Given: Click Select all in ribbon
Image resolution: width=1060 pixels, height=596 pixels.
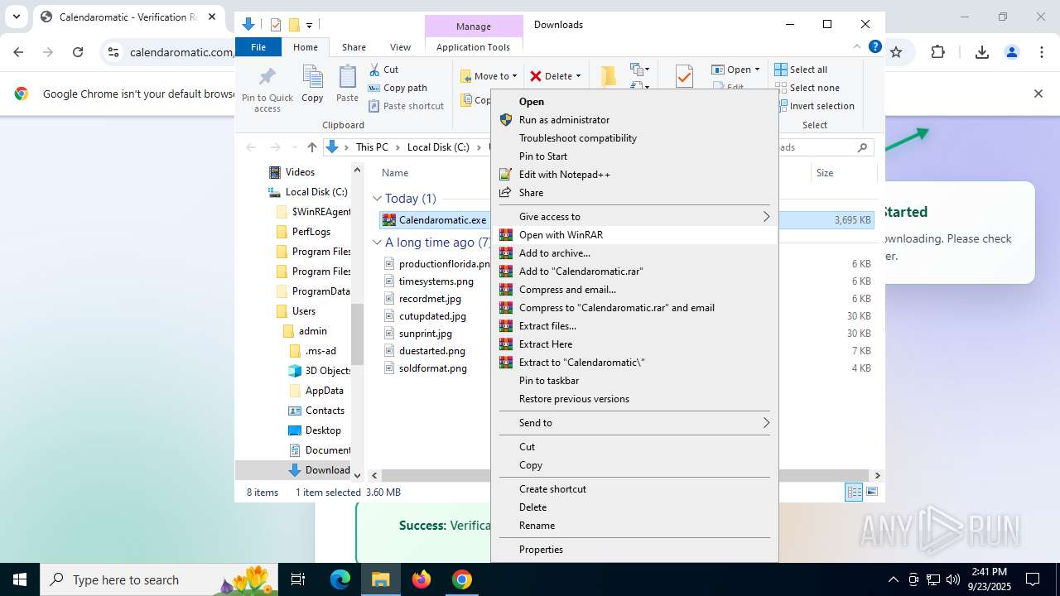Looking at the screenshot, I should (x=802, y=70).
